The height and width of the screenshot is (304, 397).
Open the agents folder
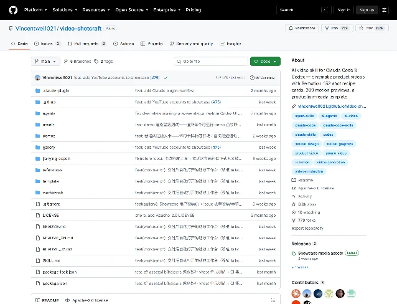tap(49, 113)
